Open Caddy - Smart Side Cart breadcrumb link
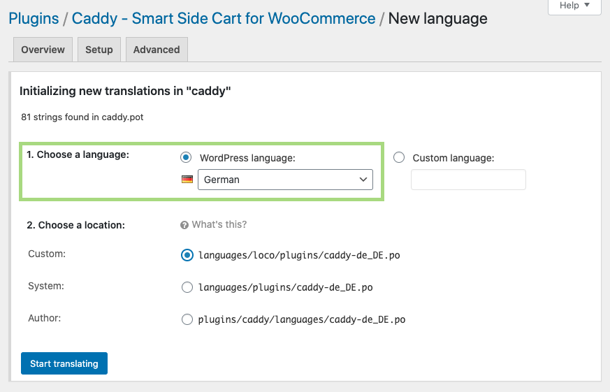 click(224, 18)
